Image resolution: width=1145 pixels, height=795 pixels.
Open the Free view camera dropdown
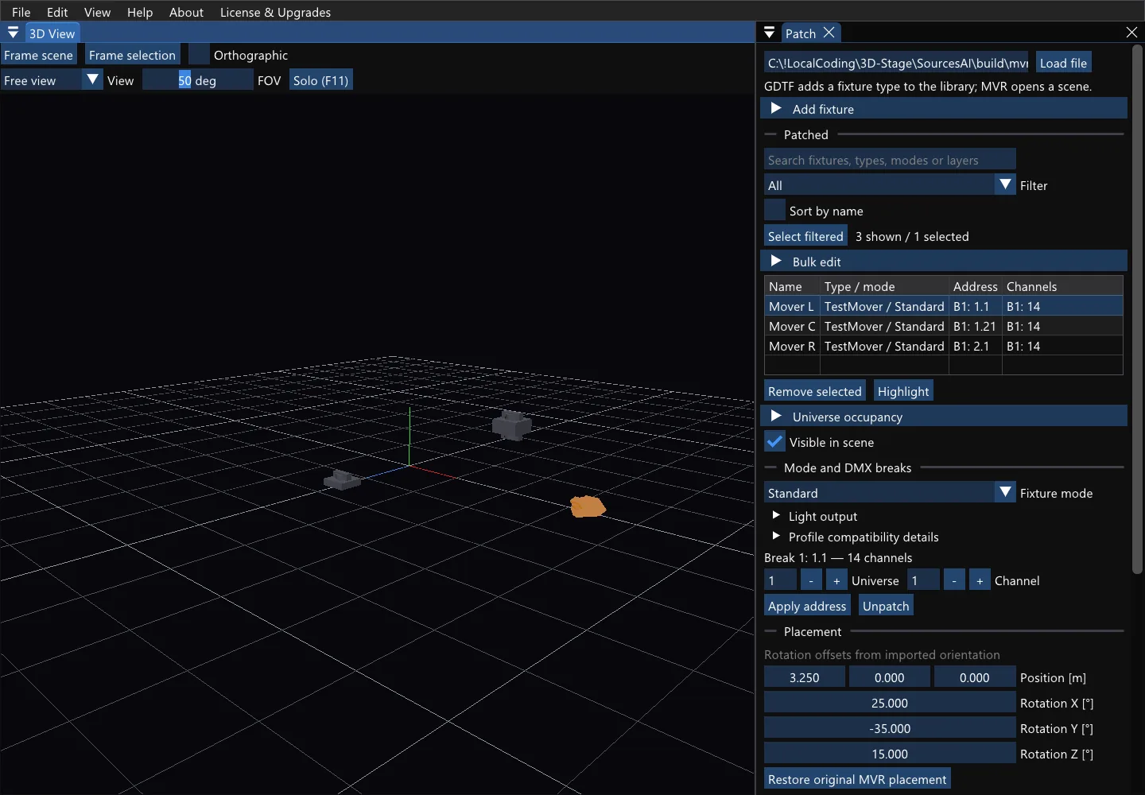(x=52, y=80)
